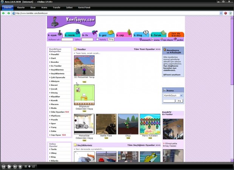Tick the Hatırla remember checkbox
This screenshot has height=170, width=234.
(97, 39)
